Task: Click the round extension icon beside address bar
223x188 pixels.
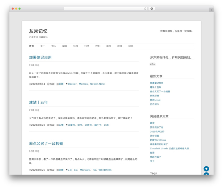Action: tap(152, 9)
